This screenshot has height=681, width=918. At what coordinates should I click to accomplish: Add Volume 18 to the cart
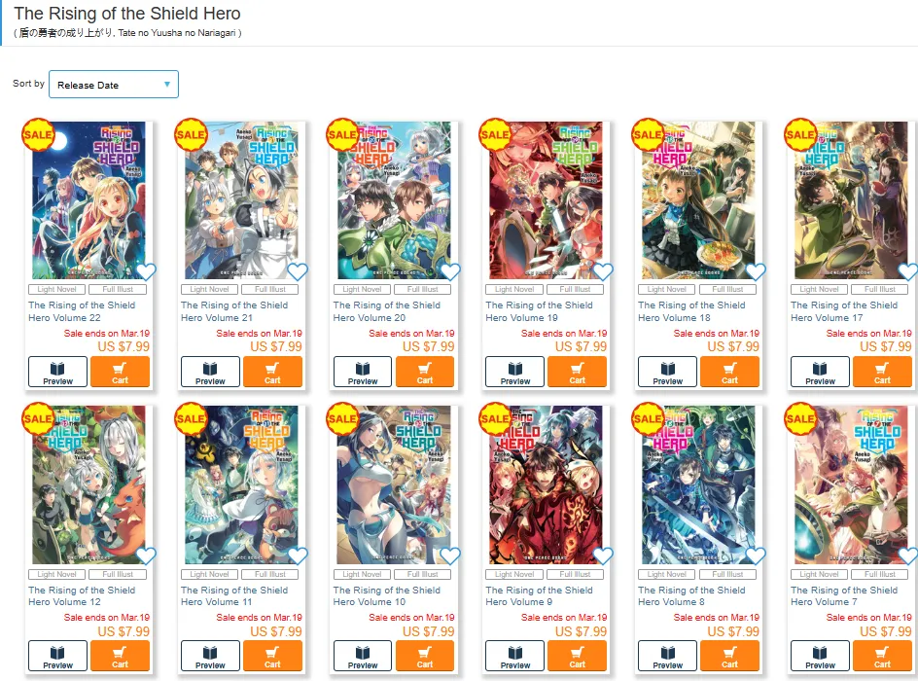point(729,372)
